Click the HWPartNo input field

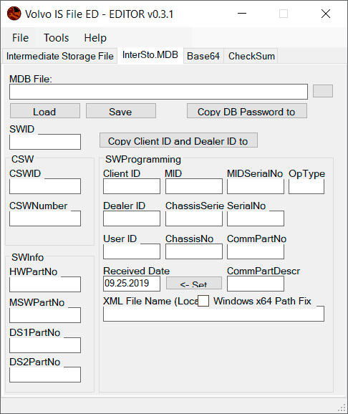pos(45,284)
